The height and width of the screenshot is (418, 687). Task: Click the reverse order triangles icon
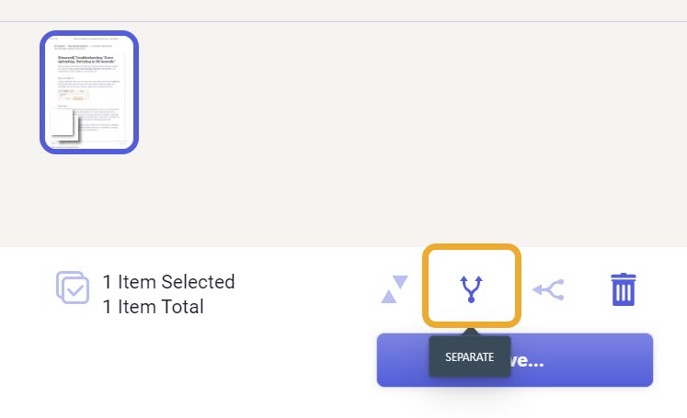coord(395,289)
